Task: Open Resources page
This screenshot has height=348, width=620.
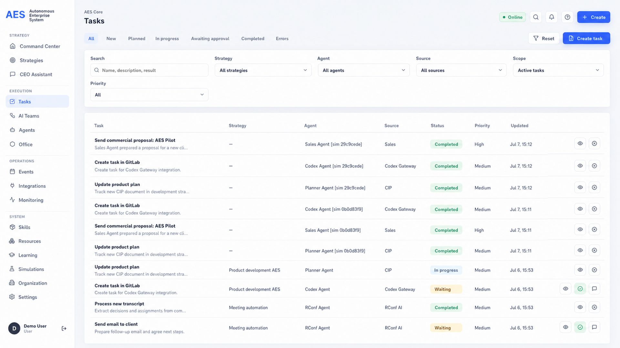Action: pyautogui.click(x=37, y=241)
